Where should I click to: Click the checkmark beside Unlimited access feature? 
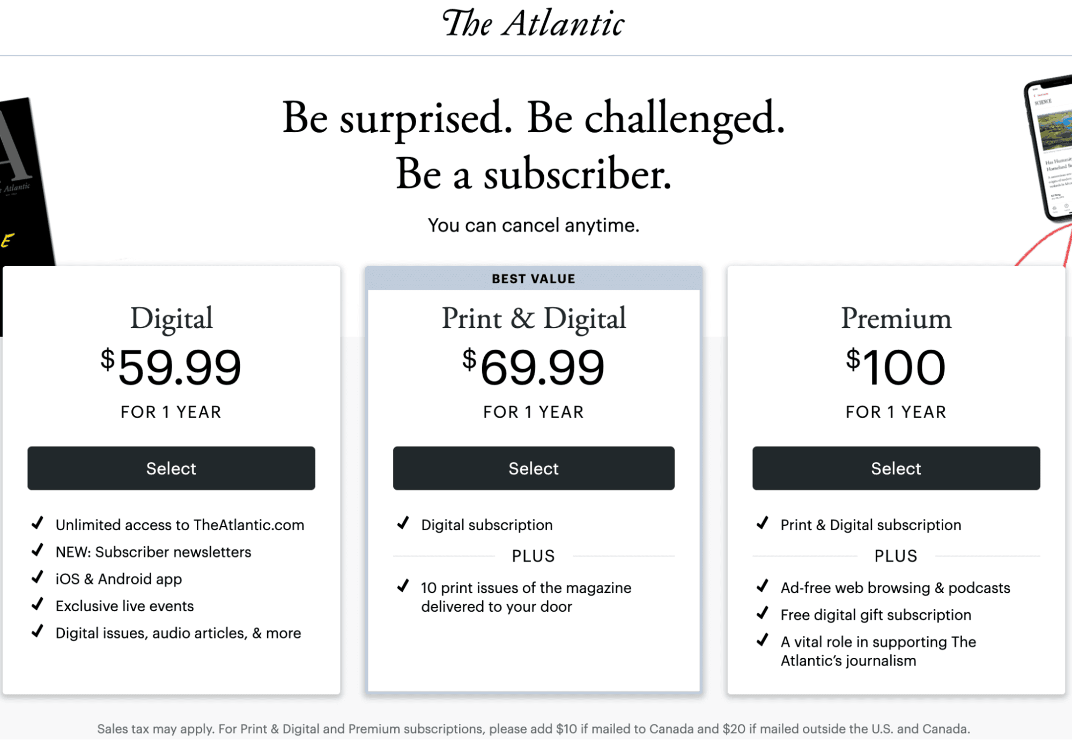[38, 524]
